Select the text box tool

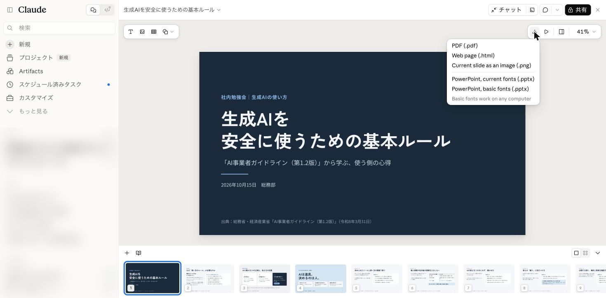pyautogui.click(x=131, y=32)
